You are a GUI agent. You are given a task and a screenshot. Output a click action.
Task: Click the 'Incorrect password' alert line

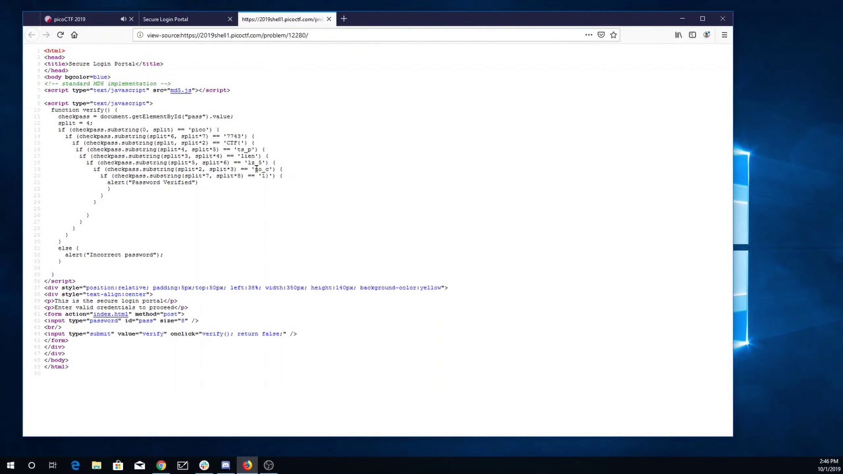pos(113,255)
